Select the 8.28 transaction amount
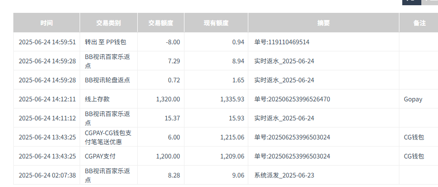Screen dimensions: 438x187 click(x=174, y=175)
